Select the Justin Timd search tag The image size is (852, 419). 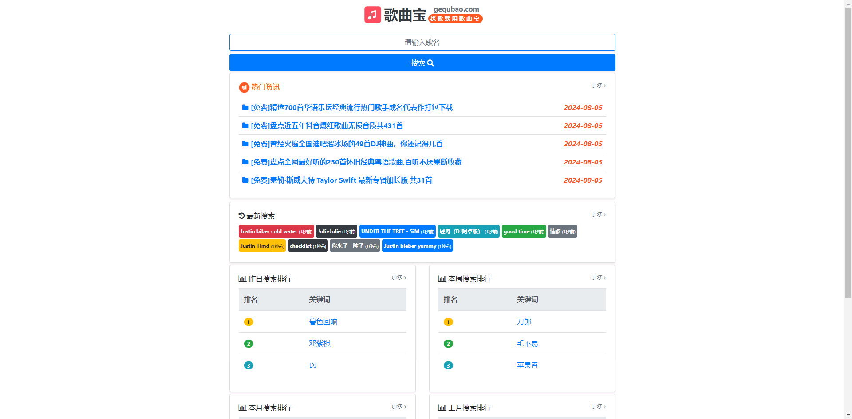coord(262,246)
